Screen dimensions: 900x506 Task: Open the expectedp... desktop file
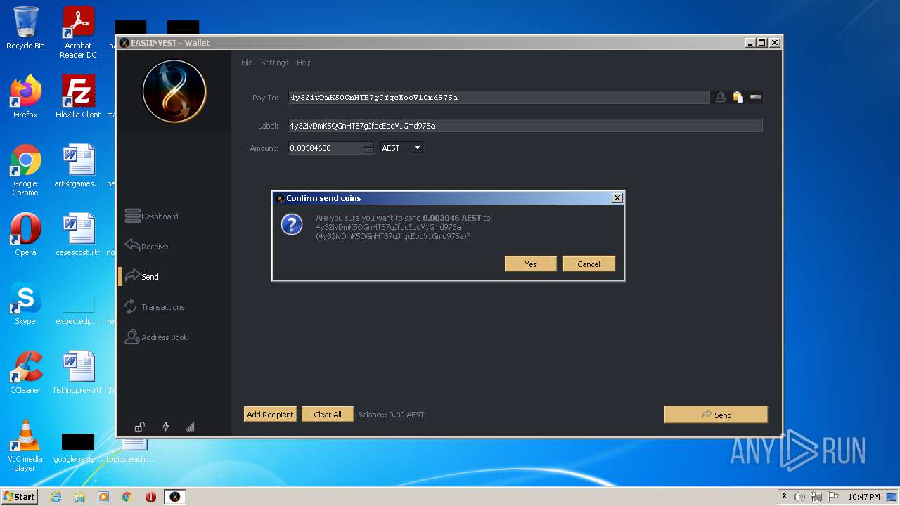point(78,309)
